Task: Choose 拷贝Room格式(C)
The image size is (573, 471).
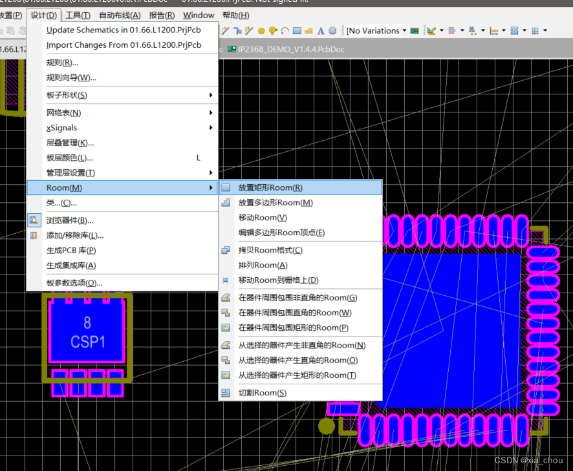Action: (x=300, y=250)
